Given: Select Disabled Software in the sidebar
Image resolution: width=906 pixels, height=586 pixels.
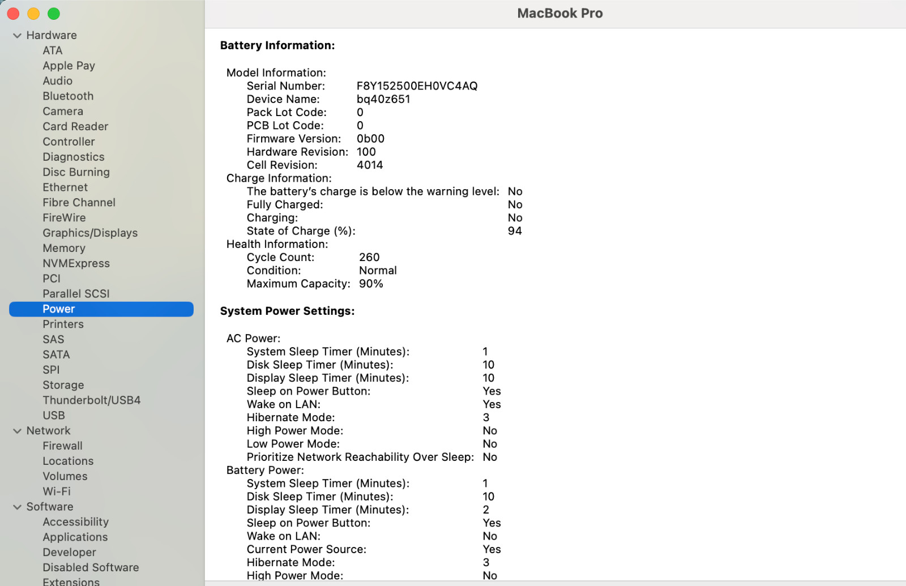Looking at the screenshot, I should tap(91, 567).
